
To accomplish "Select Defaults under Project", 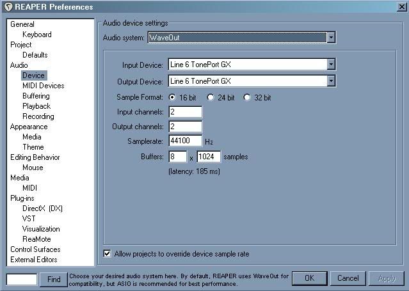I will click(35, 55).
